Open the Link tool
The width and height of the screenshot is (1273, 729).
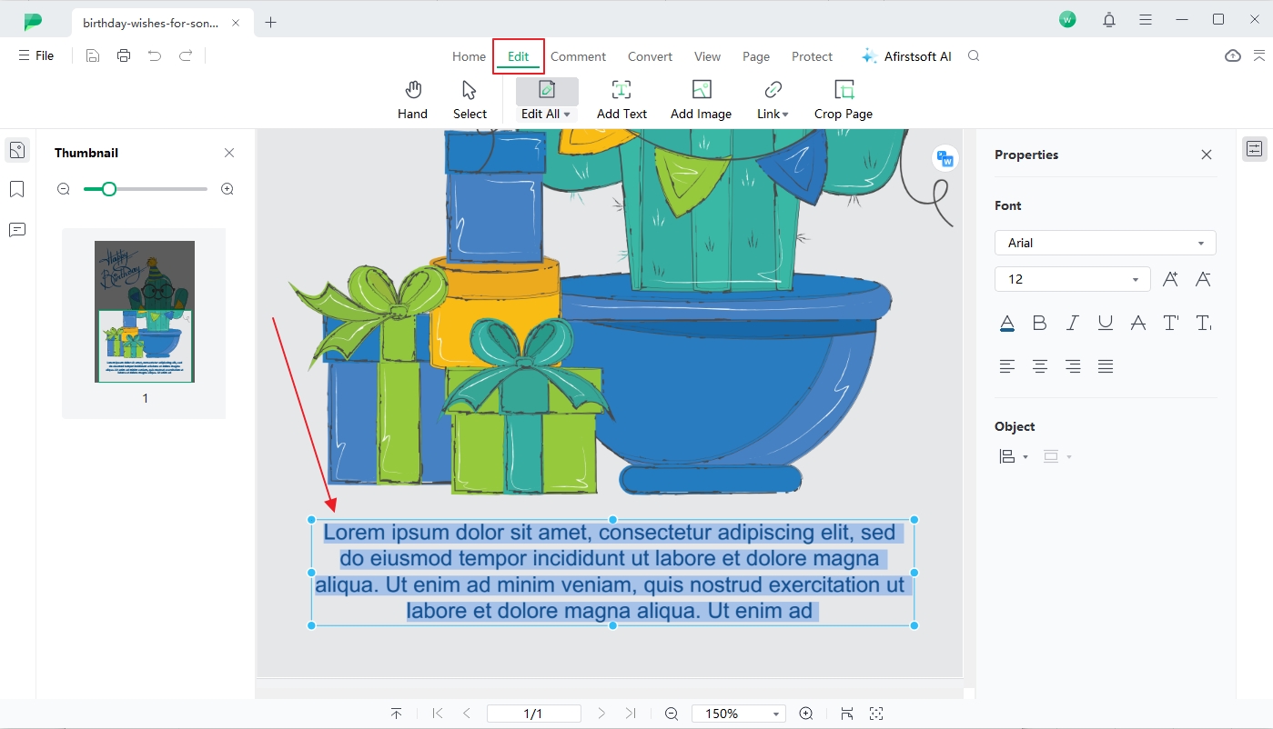773,100
